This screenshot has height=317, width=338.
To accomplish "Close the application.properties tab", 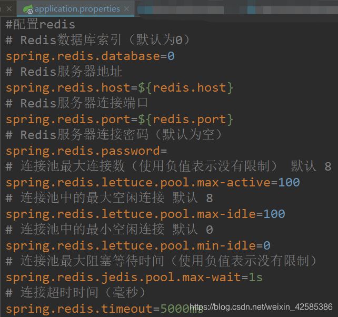I will (127, 9).
